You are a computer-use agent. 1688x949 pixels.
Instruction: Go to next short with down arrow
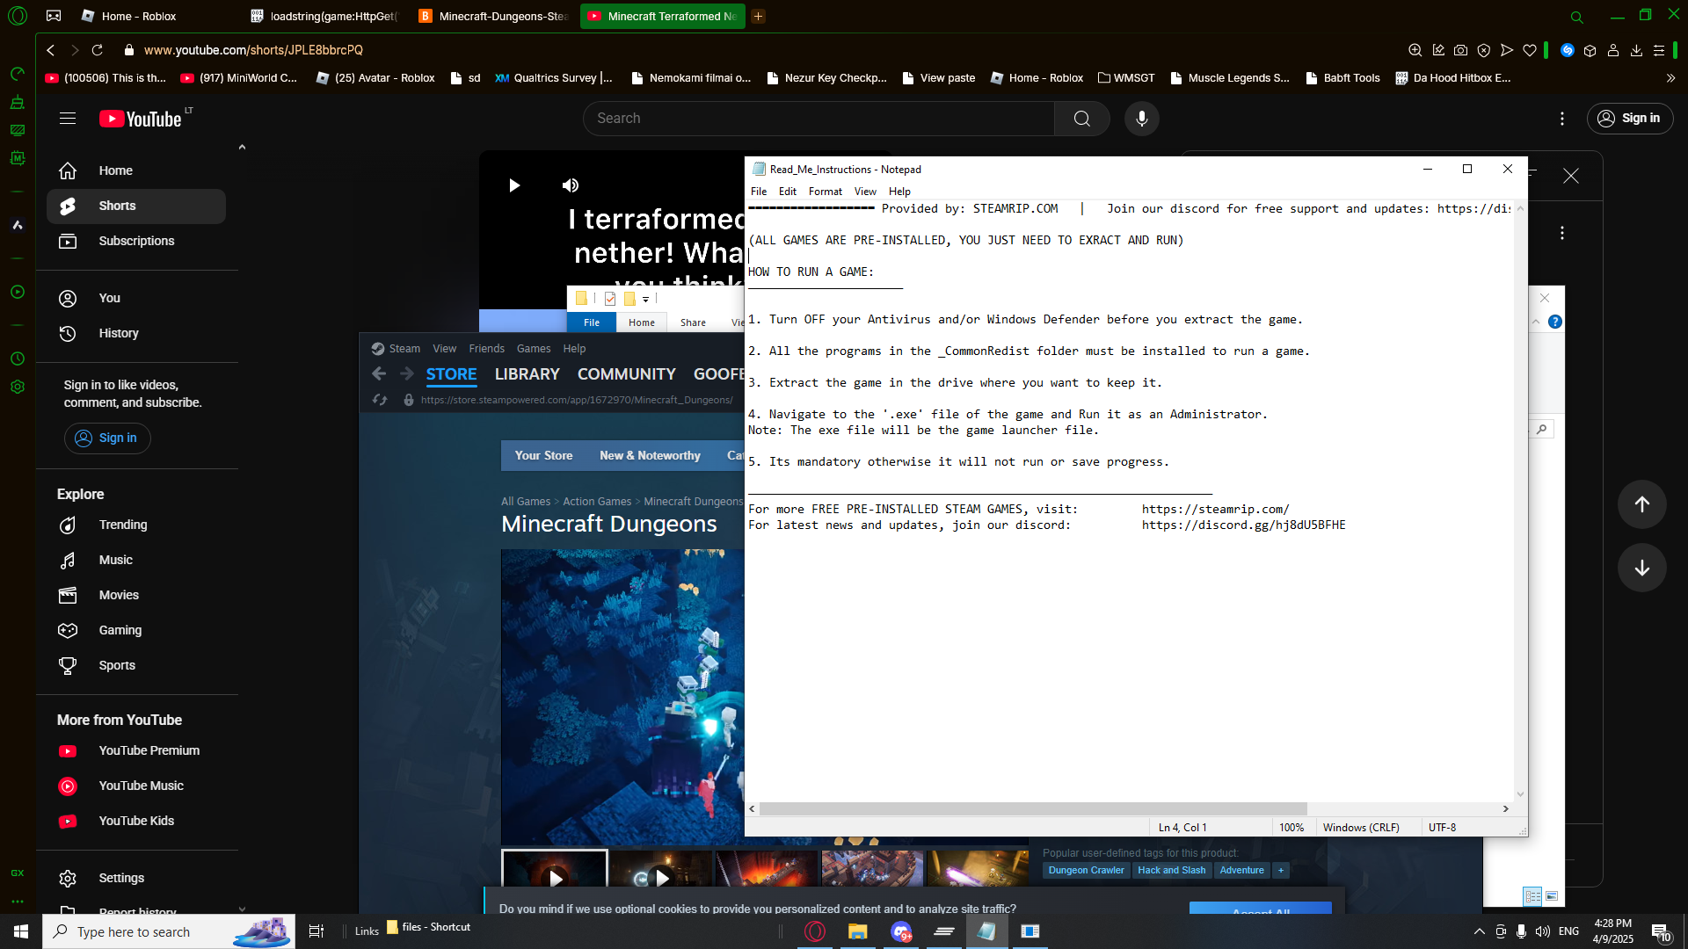tap(1641, 568)
